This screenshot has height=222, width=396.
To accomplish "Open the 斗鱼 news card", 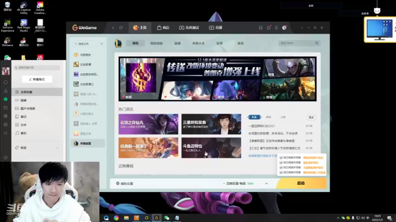I will 211,148.
